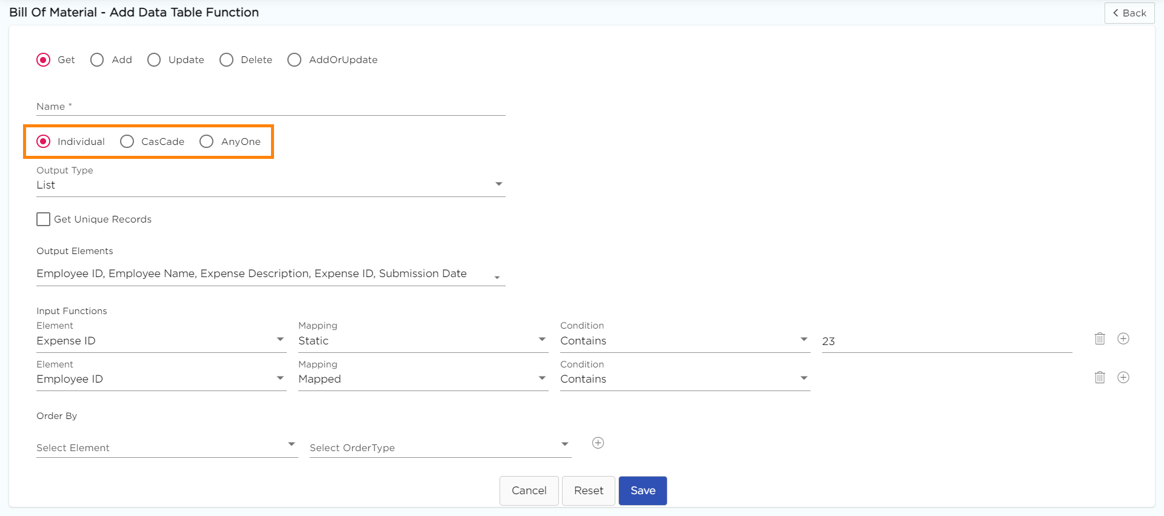Open the Output Type dropdown
The width and height of the screenshot is (1164, 516).
[270, 185]
